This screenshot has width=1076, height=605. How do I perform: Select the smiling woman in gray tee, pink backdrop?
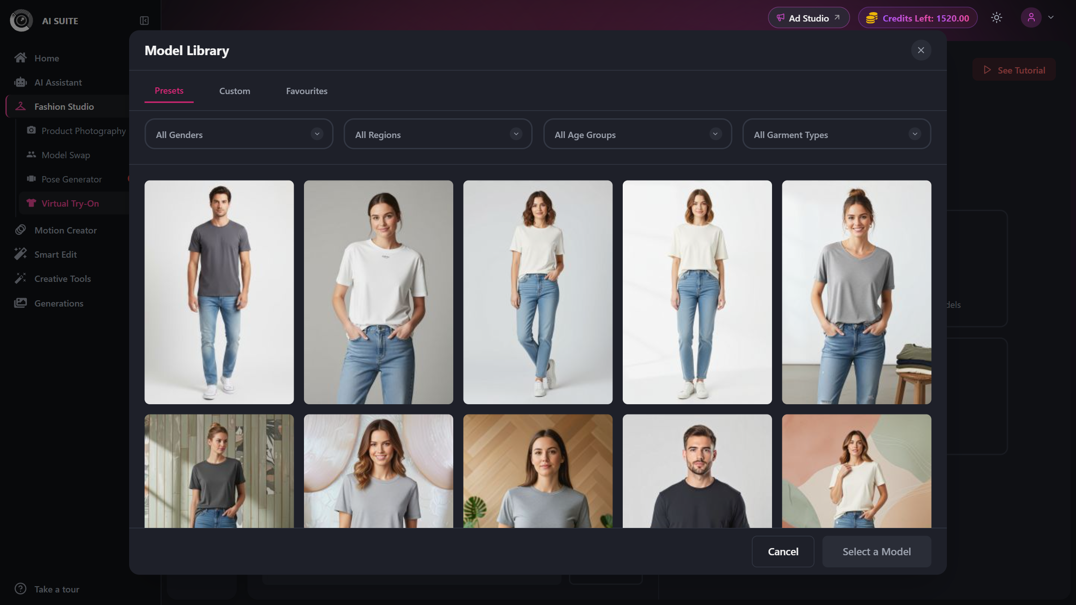pyautogui.click(x=378, y=471)
